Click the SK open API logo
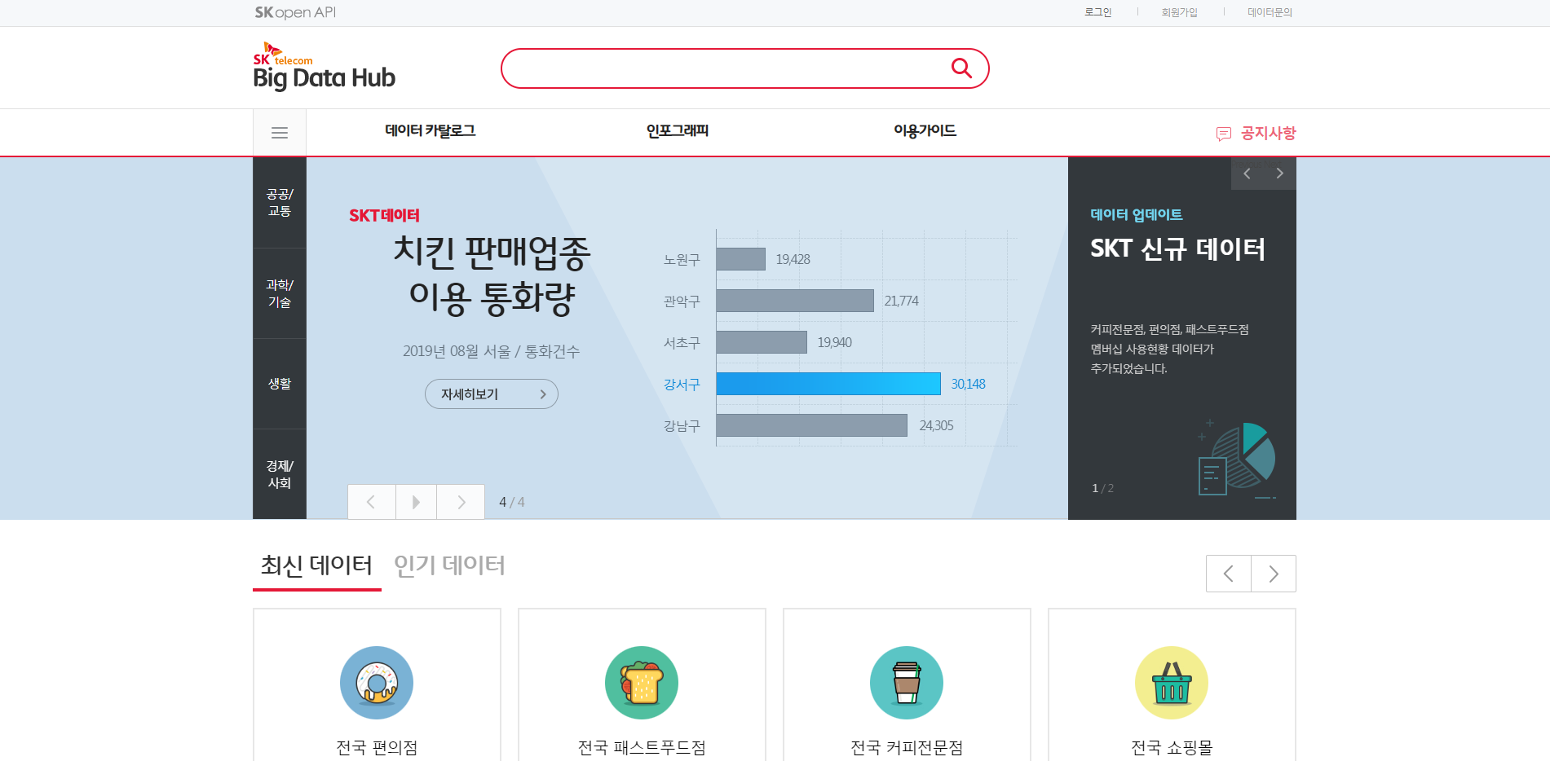The width and height of the screenshot is (1550, 761). click(x=295, y=12)
